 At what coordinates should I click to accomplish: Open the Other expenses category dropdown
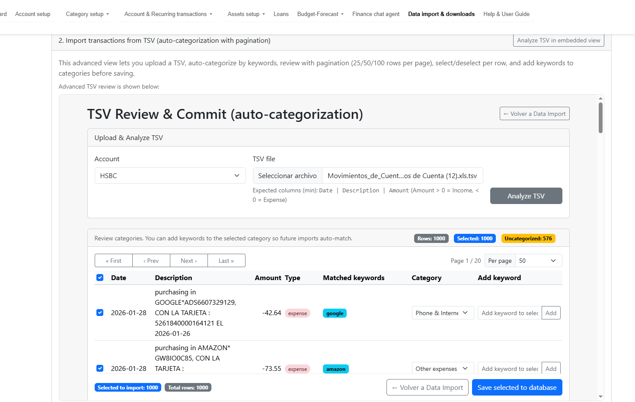[x=443, y=369]
